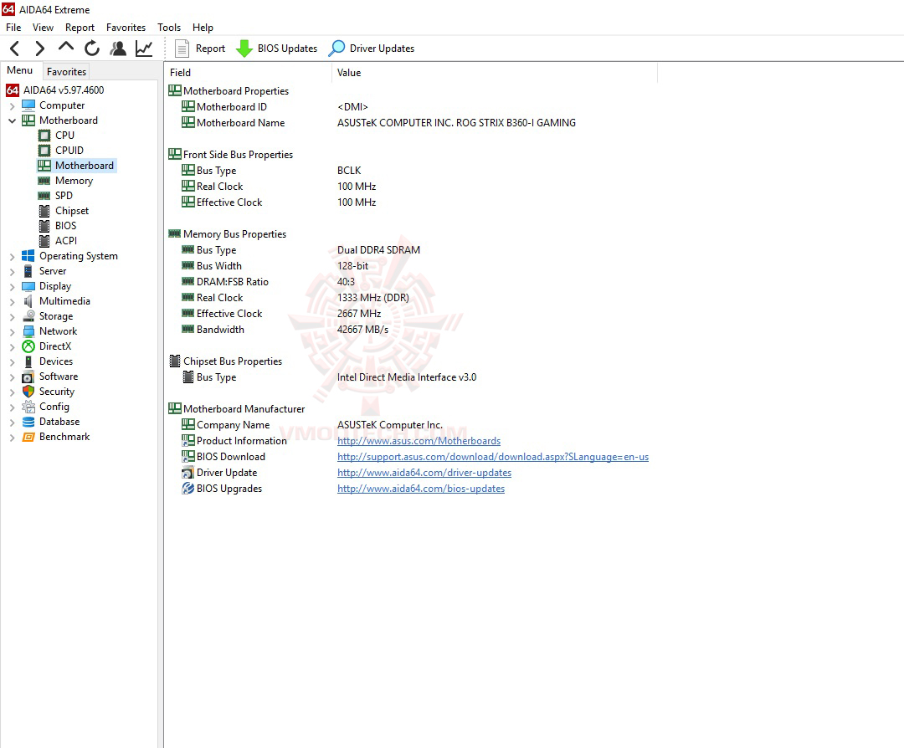
Task: Switch to the Menu tab
Action: [x=19, y=70]
